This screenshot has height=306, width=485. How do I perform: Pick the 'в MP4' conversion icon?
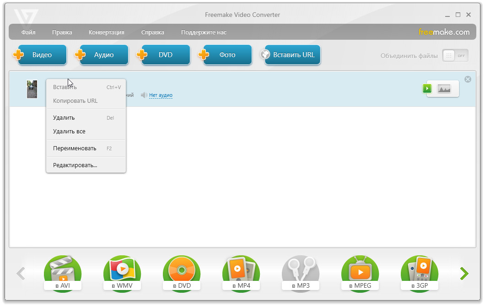click(241, 274)
